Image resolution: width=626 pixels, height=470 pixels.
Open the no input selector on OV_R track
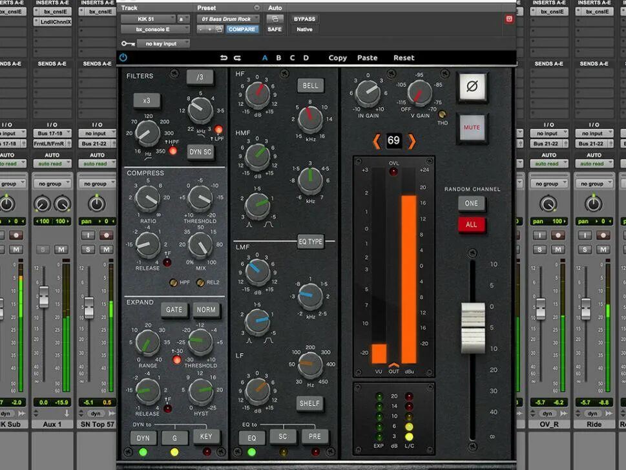point(548,133)
